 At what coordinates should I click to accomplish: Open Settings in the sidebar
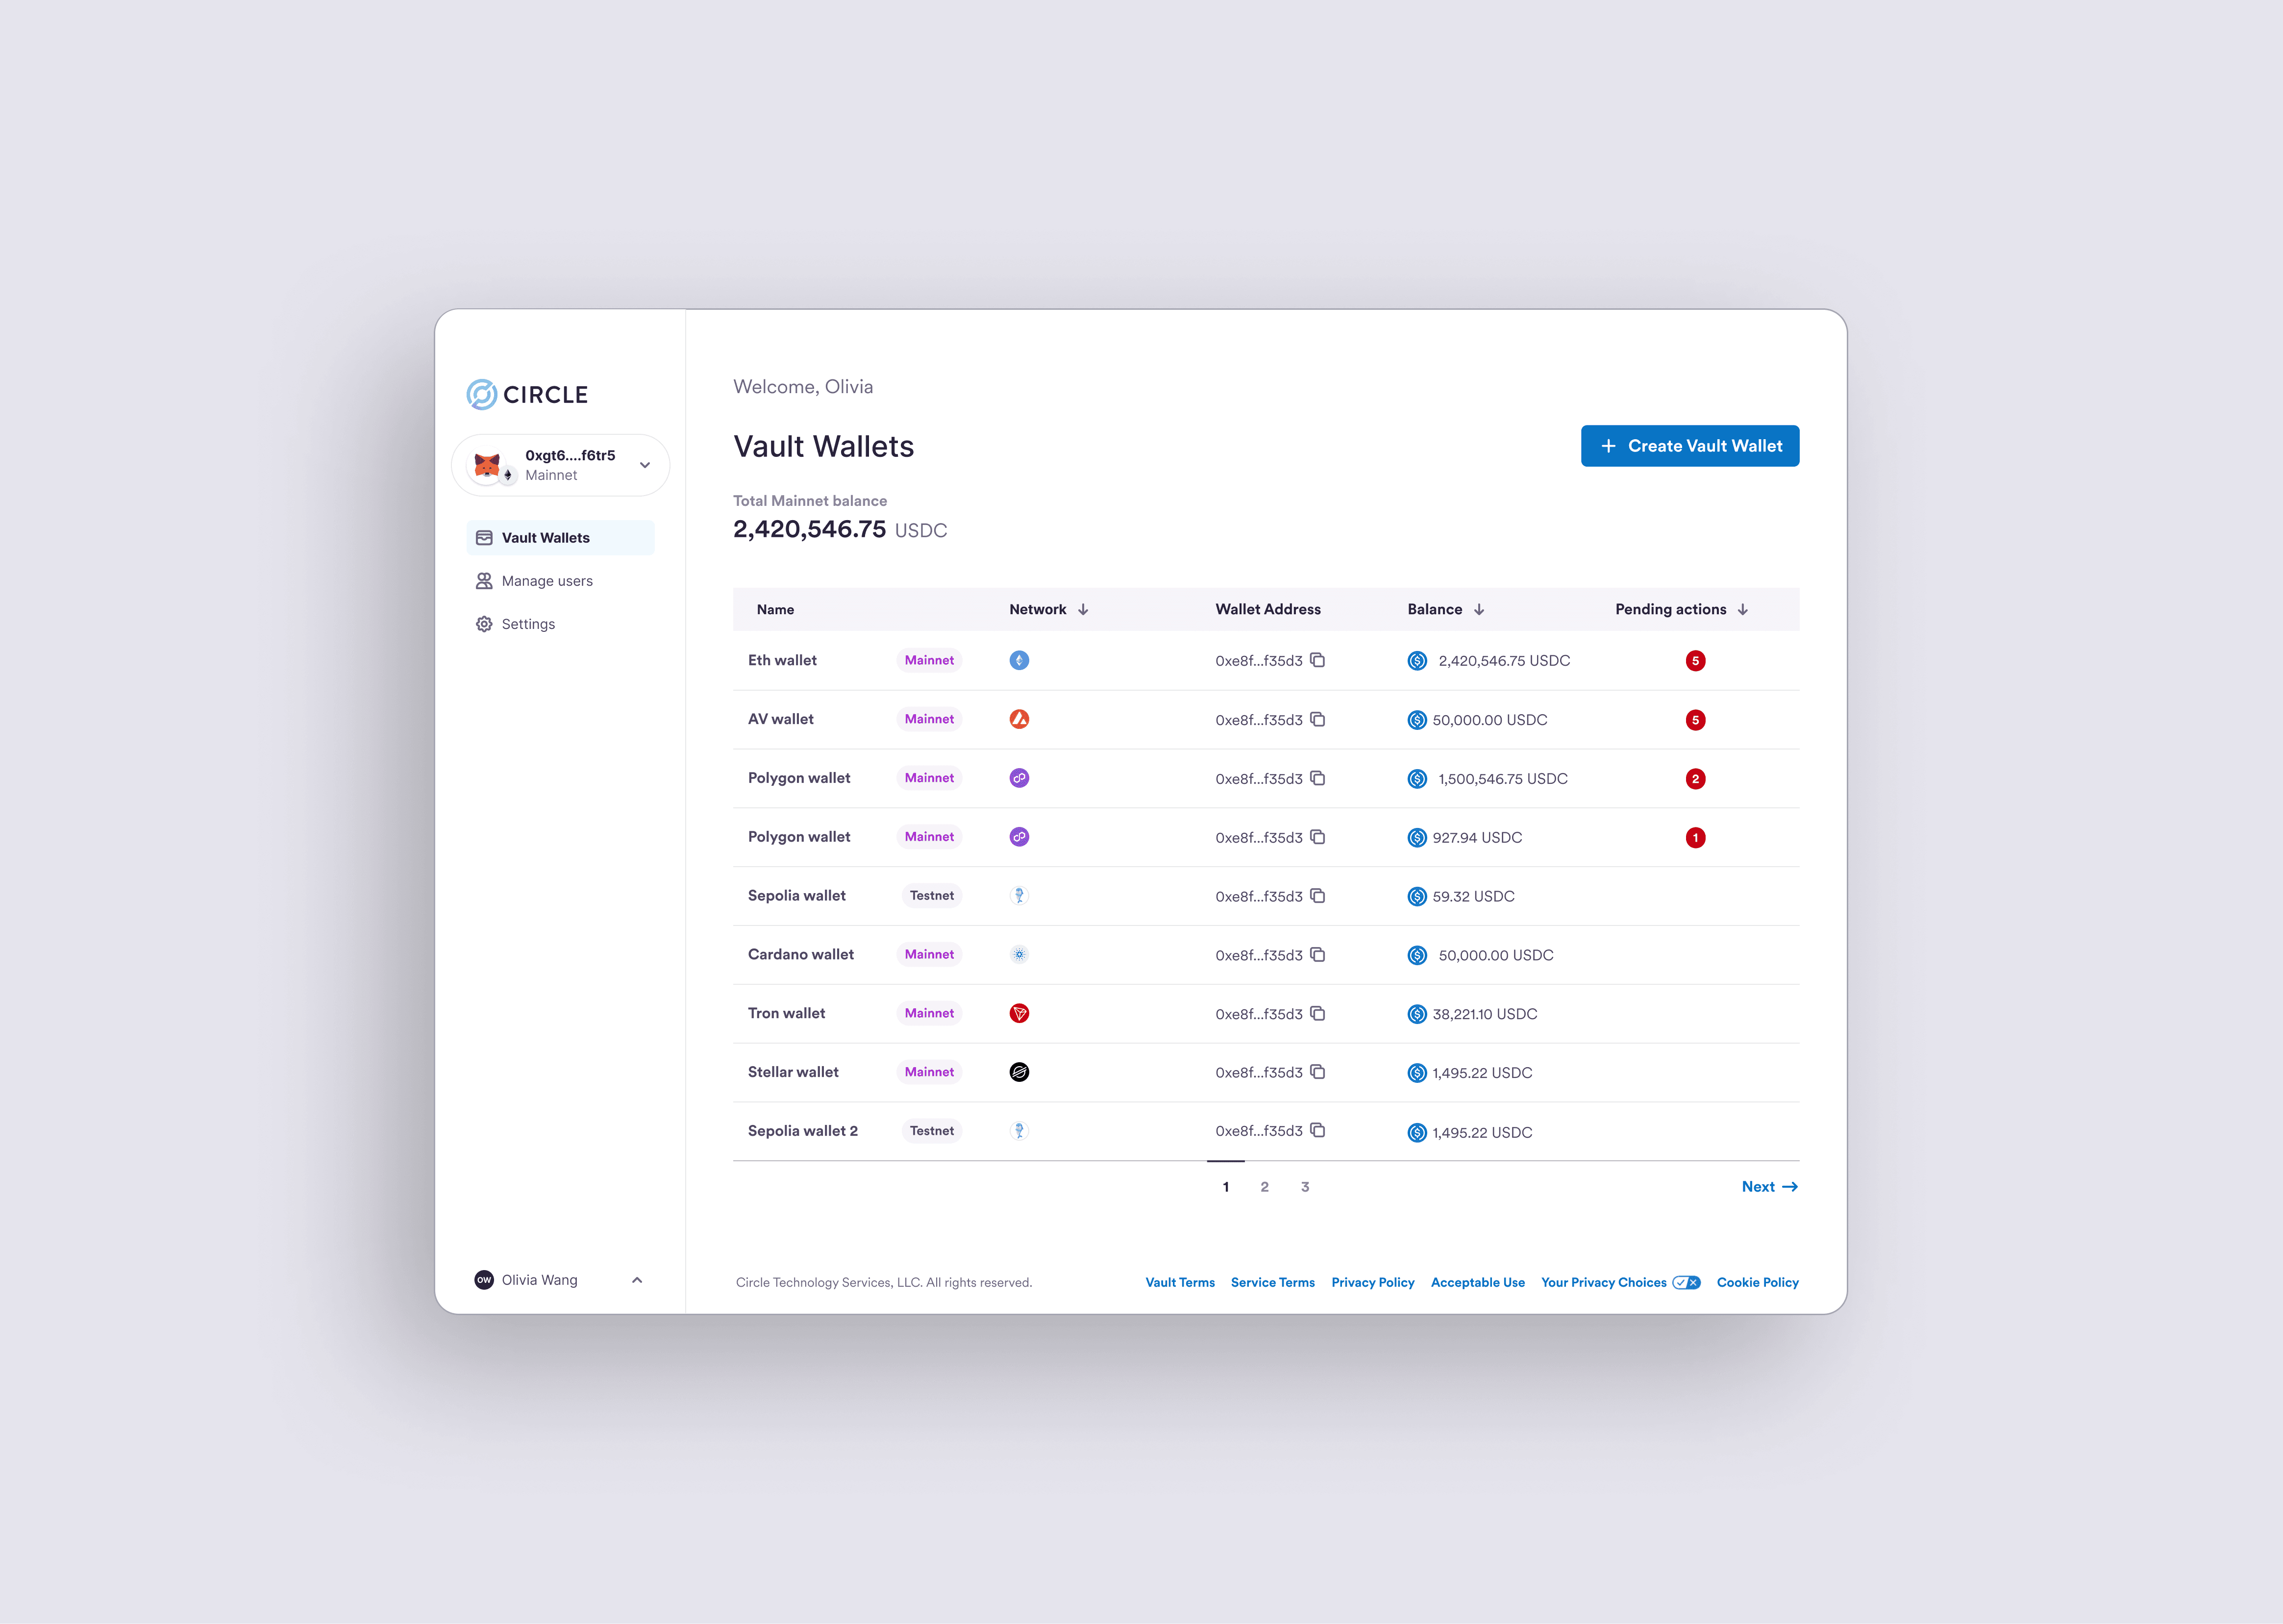tap(528, 624)
